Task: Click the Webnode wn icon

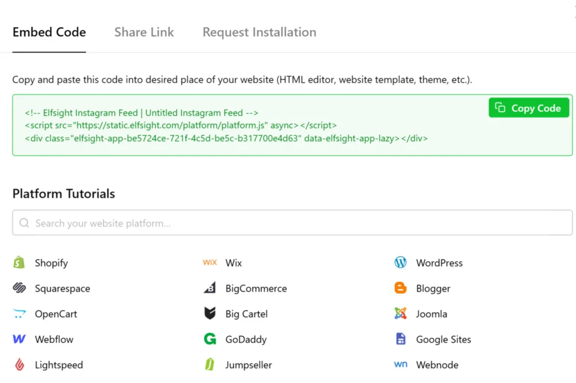Action: coord(401,364)
